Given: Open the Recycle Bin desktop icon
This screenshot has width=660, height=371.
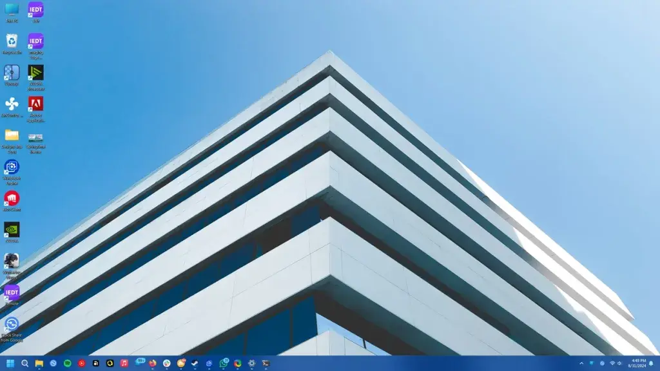Looking at the screenshot, I should click(12, 41).
